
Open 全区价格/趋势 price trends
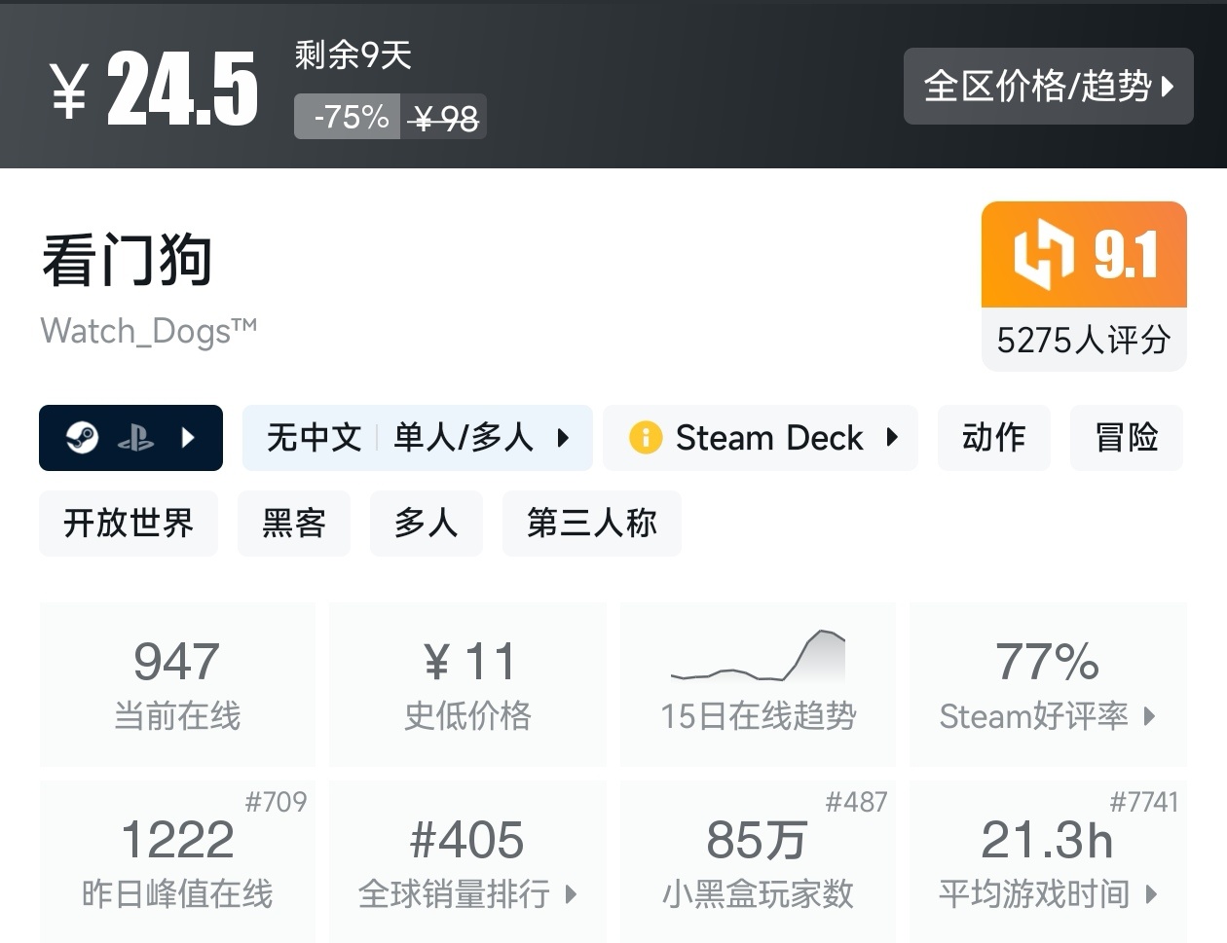click(x=1048, y=87)
